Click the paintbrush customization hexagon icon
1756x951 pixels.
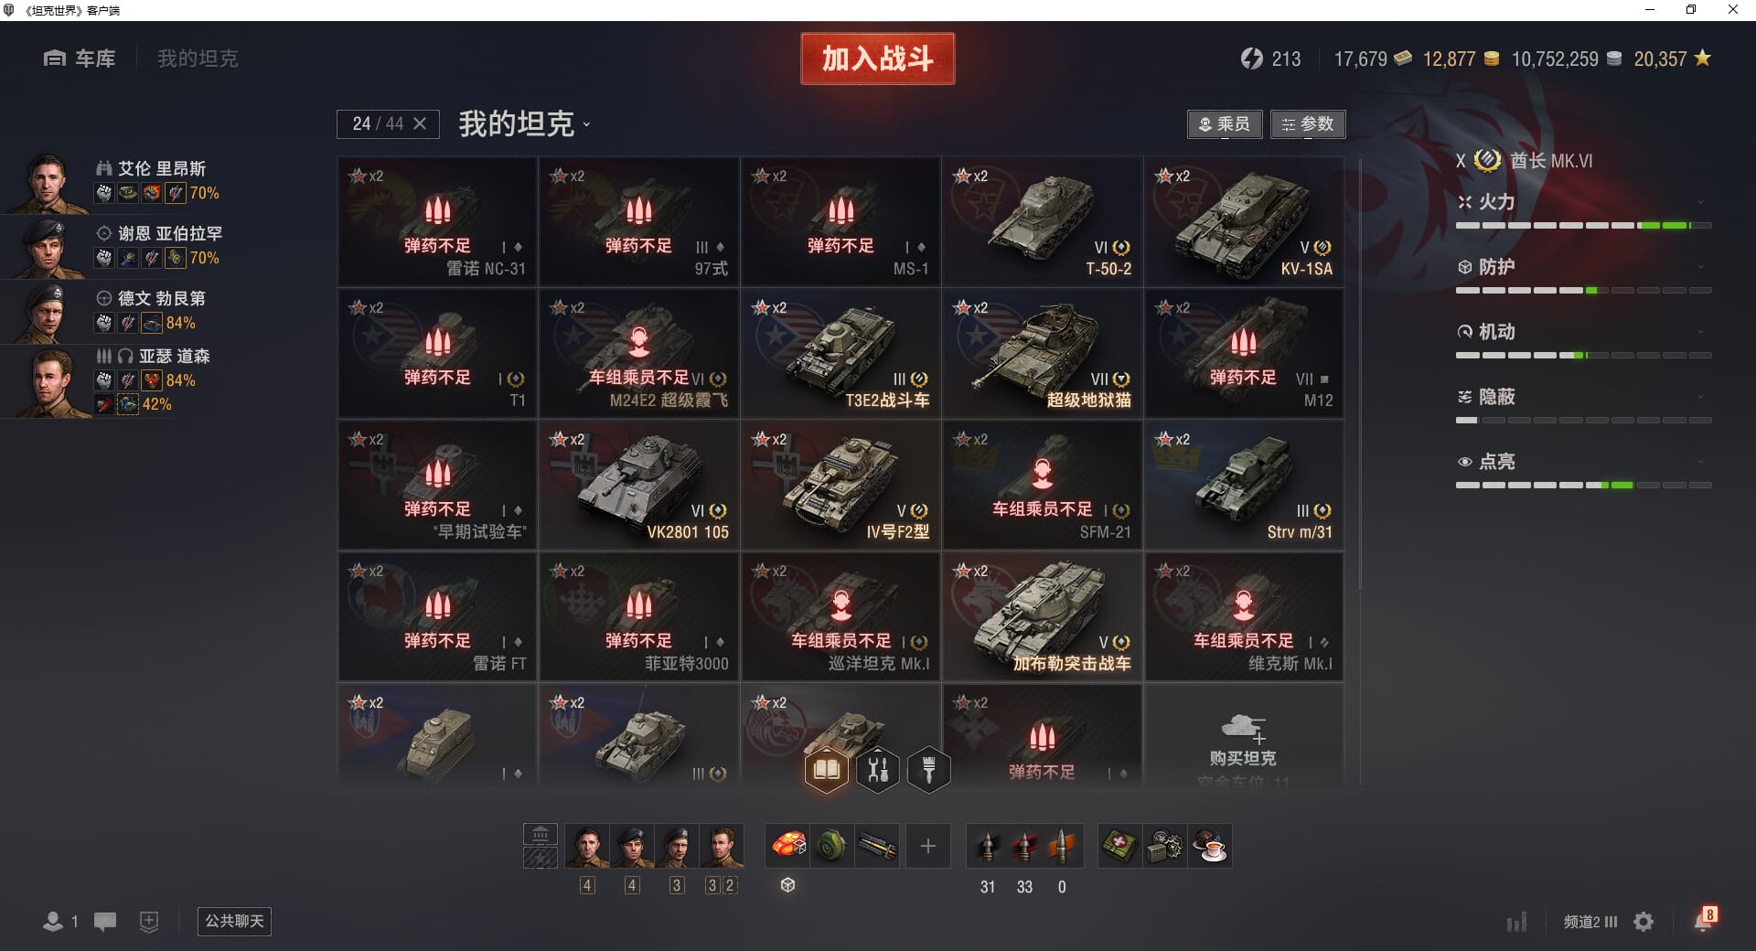click(x=929, y=770)
